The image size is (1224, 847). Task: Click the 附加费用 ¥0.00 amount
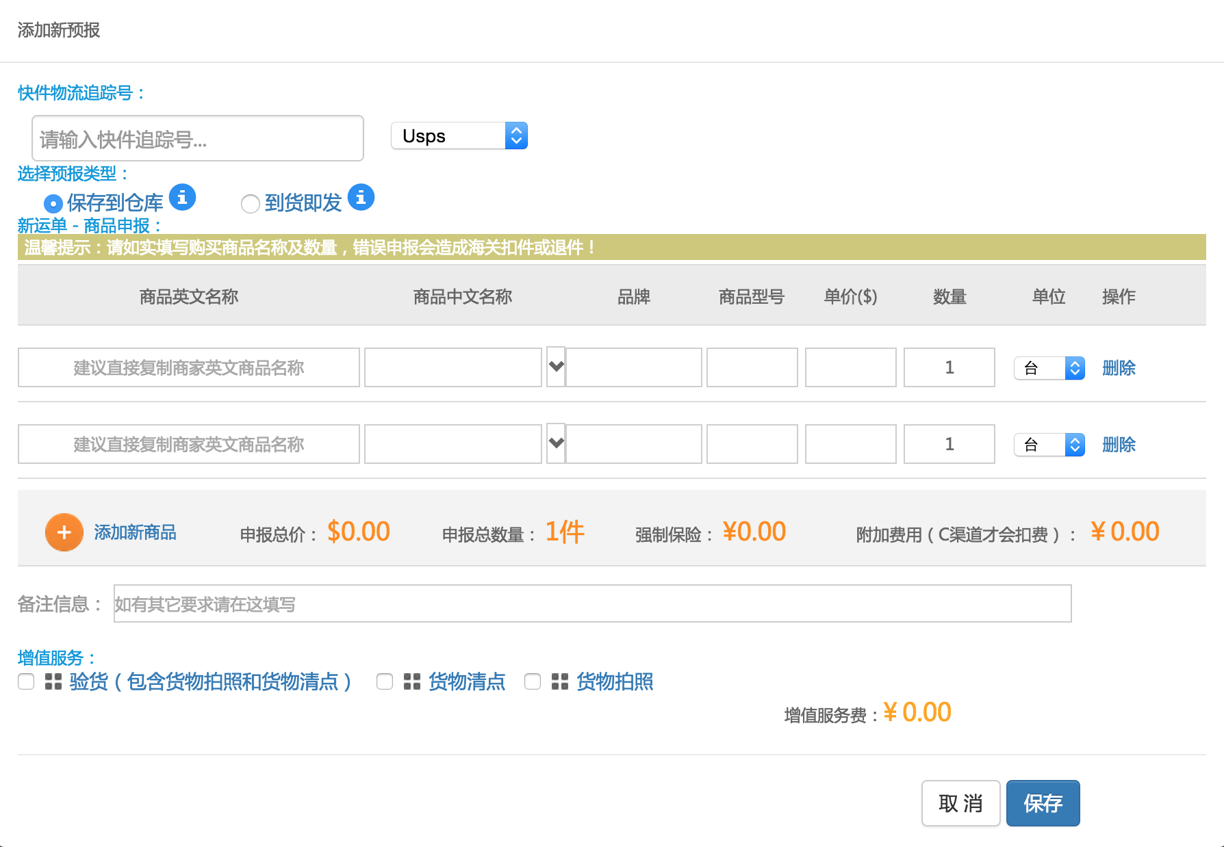pyautogui.click(x=1125, y=532)
